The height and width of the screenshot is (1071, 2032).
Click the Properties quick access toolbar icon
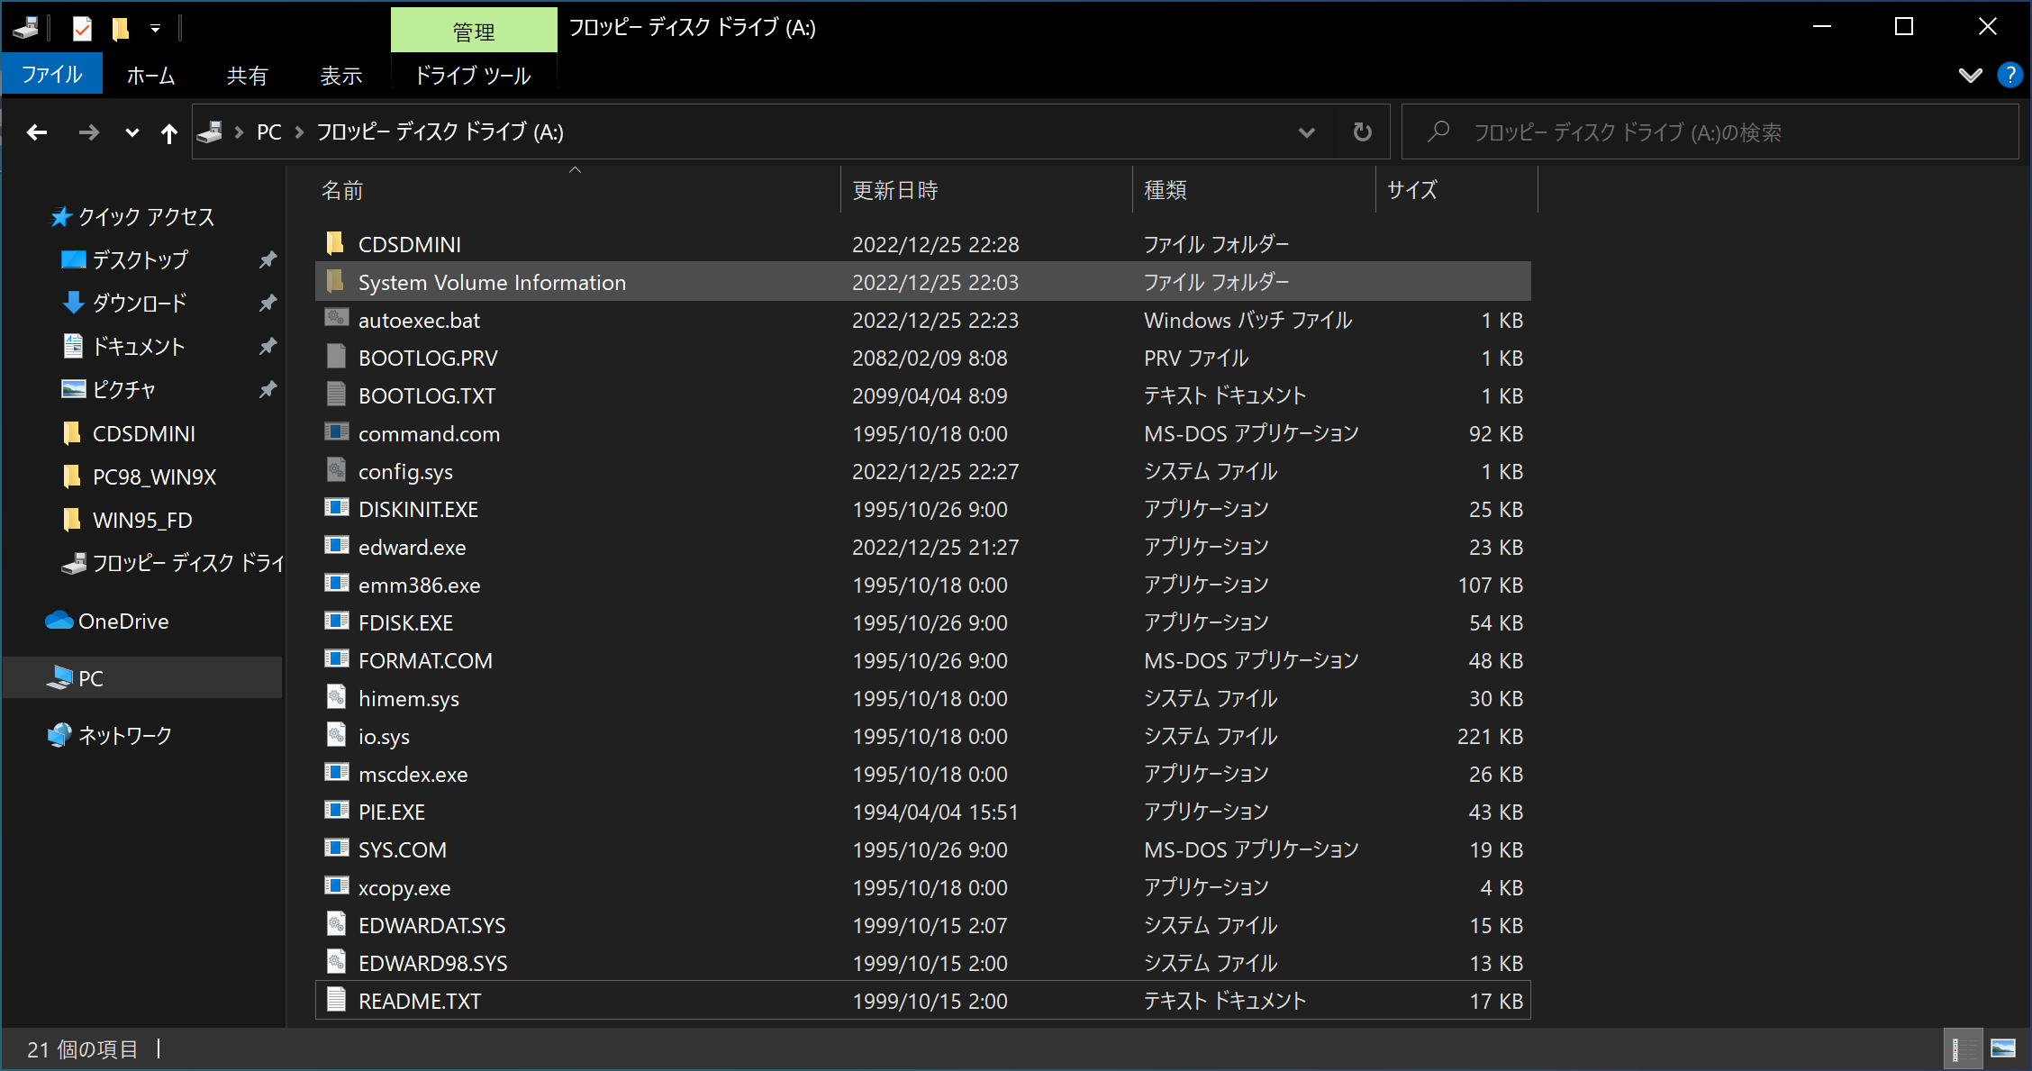click(82, 29)
